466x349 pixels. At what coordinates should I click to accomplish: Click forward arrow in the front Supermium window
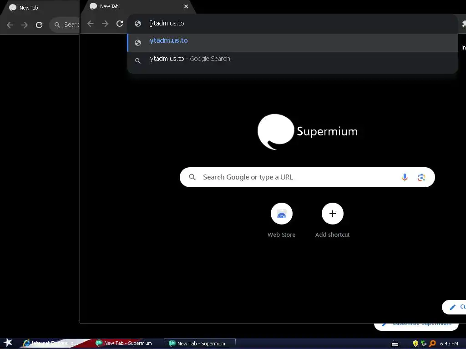[105, 24]
